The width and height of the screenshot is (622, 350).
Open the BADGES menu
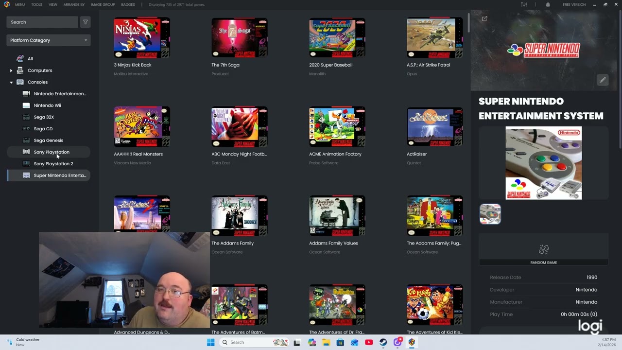(128, 4)
